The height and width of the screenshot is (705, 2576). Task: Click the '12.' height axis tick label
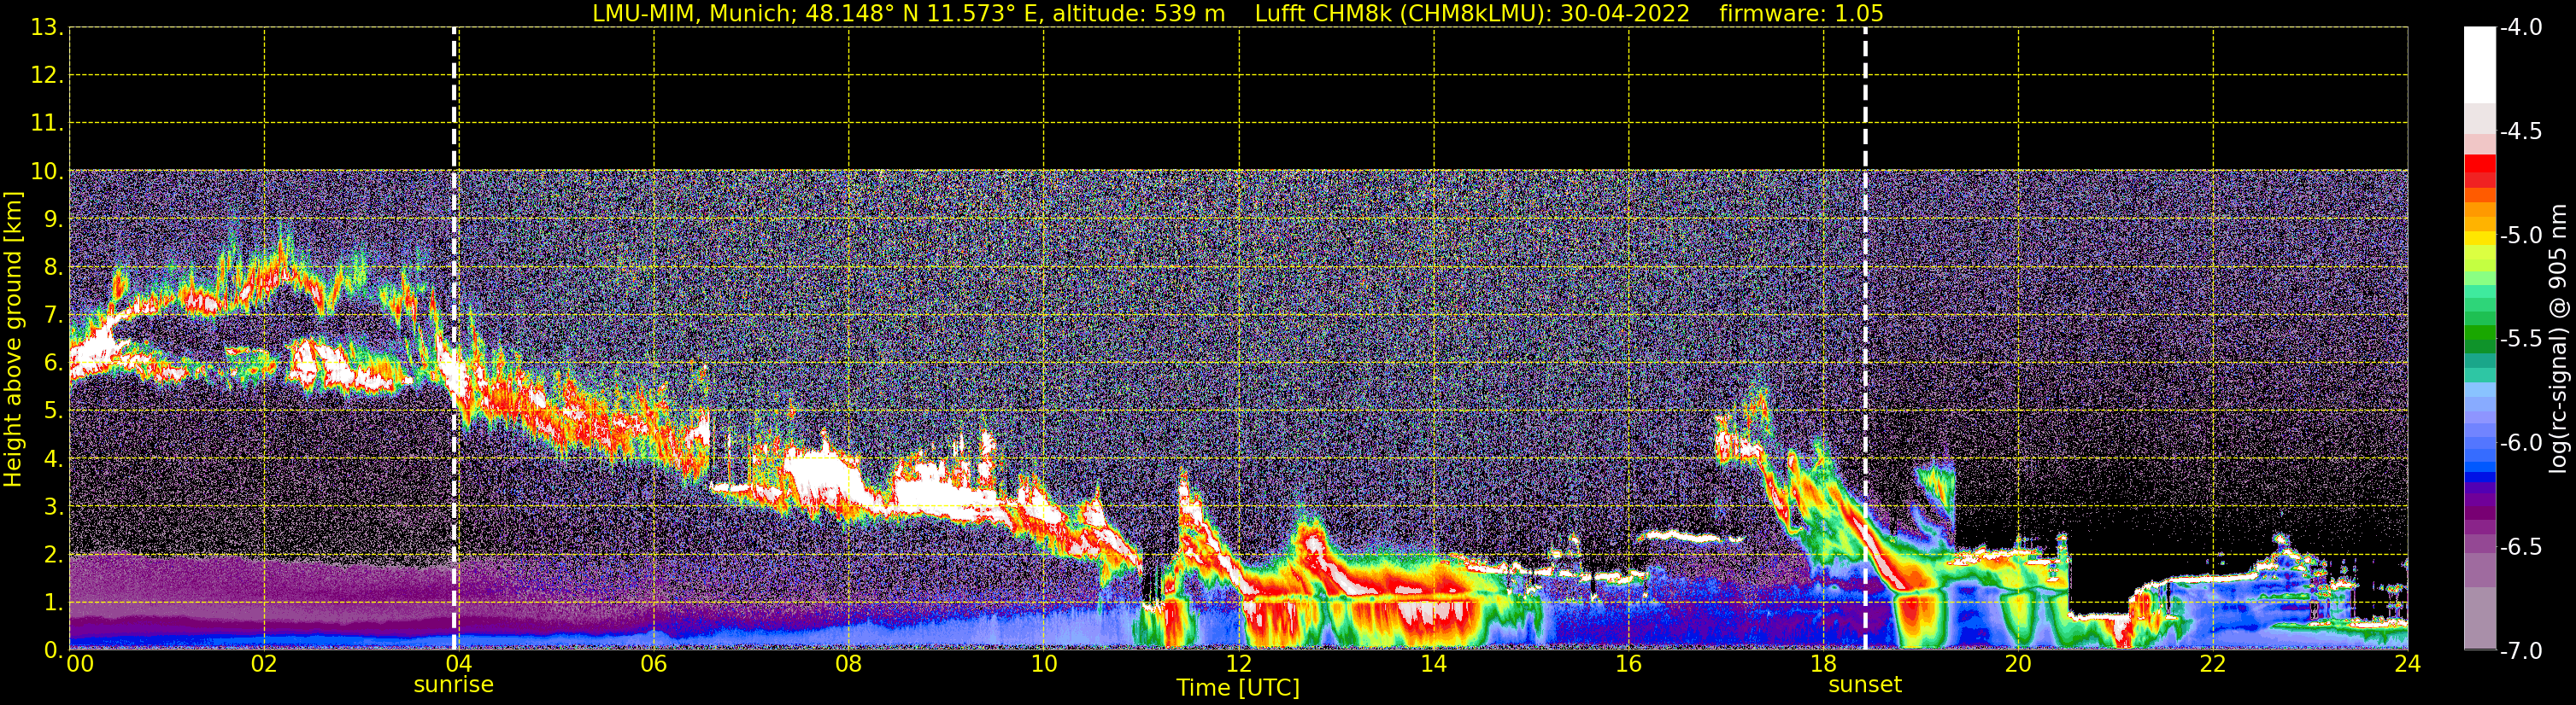[47, 75]
